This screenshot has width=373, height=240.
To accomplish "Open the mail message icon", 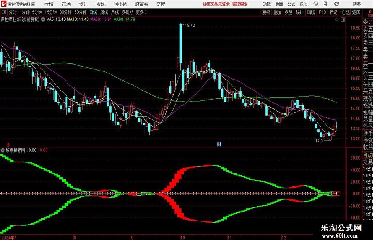I will click(336, 4).
